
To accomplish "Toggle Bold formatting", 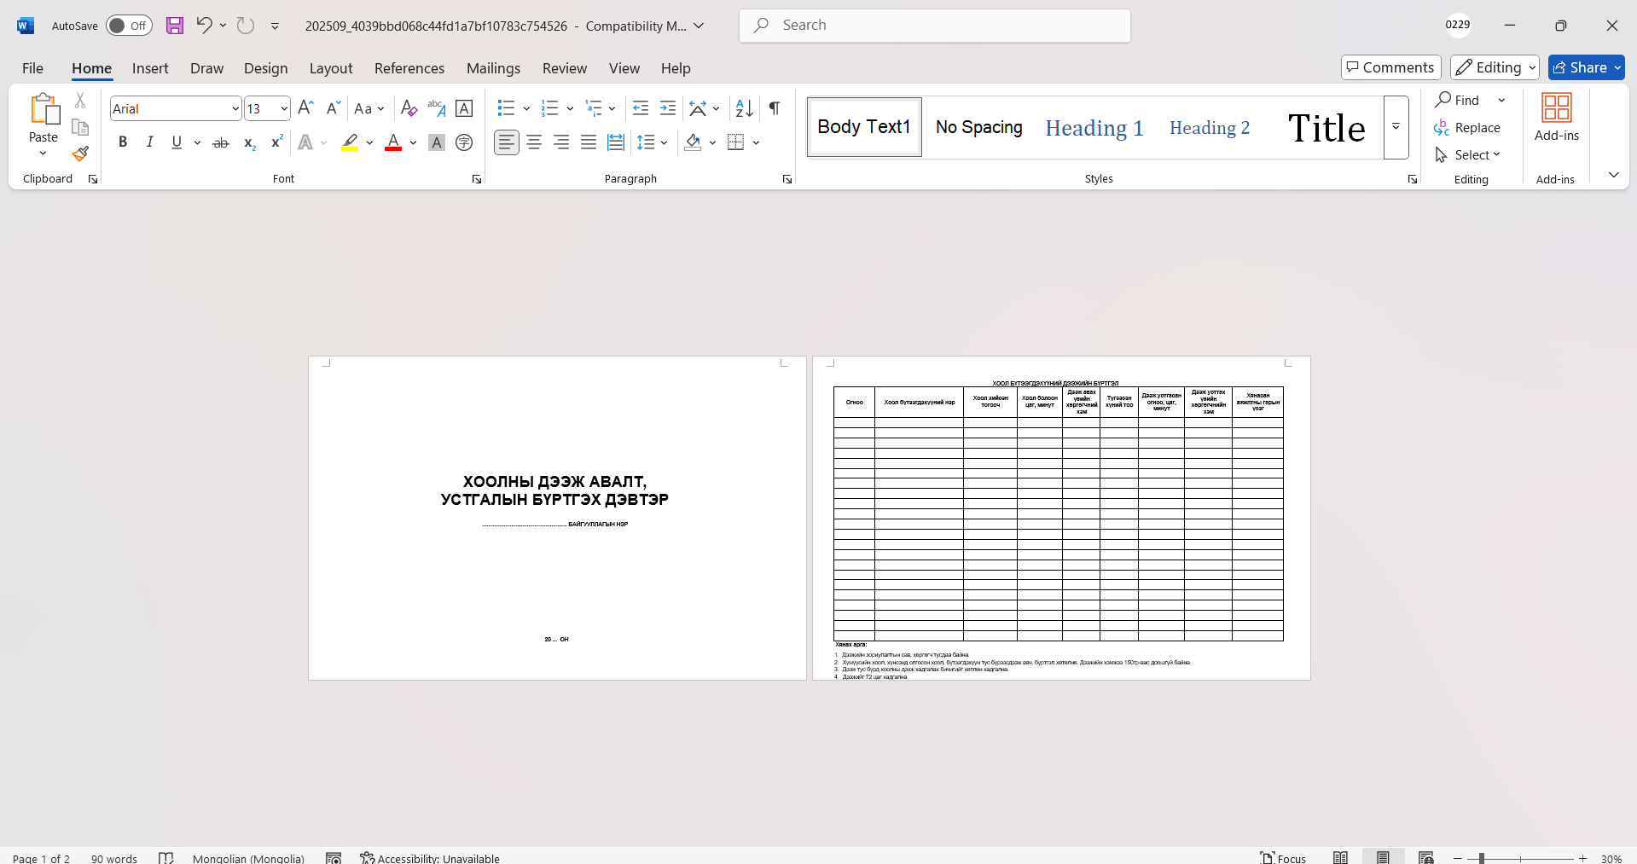I will pyautogui.click(x=123, y=142).
